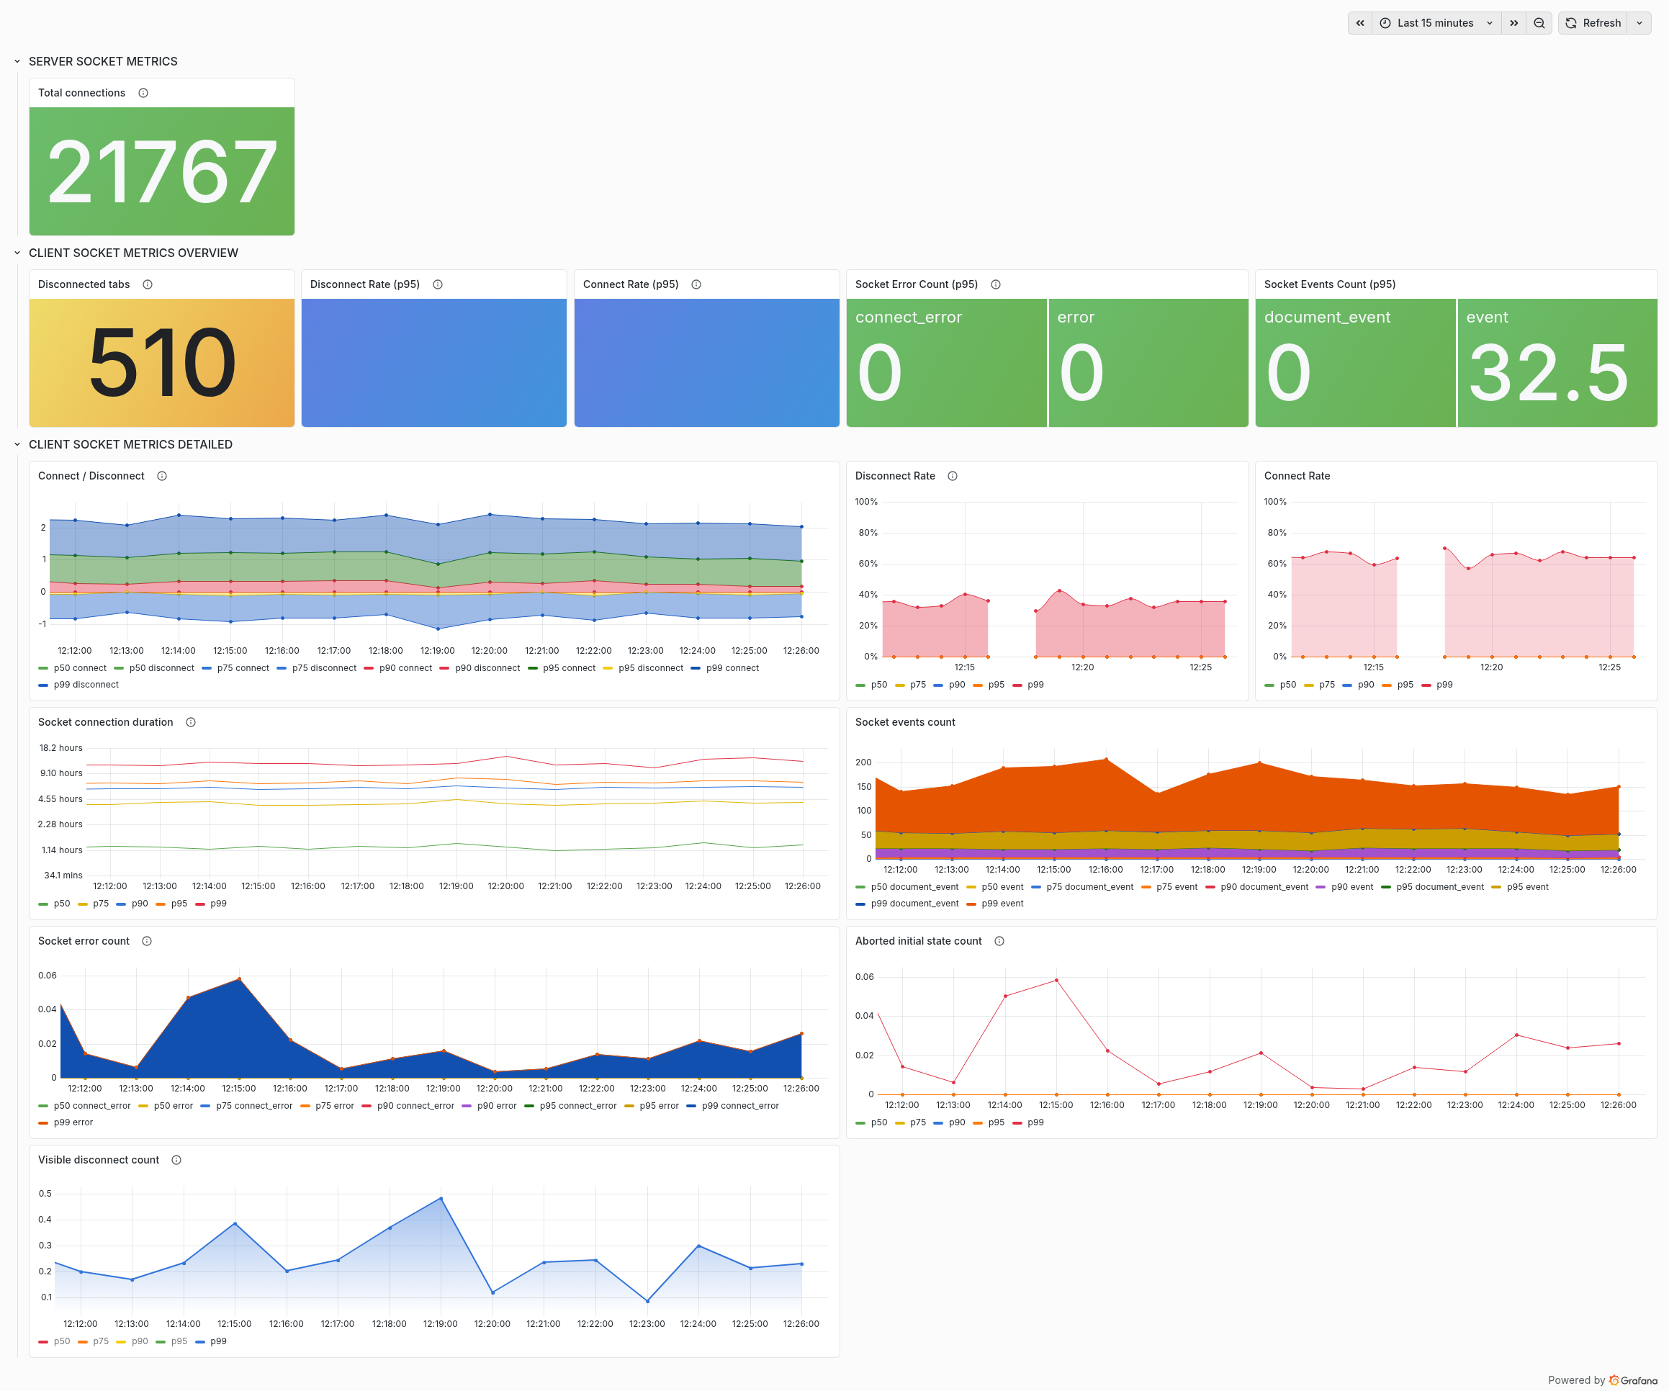
Task: Open the Last 15 minutes time picker
Action: (x=1436, y=23)
